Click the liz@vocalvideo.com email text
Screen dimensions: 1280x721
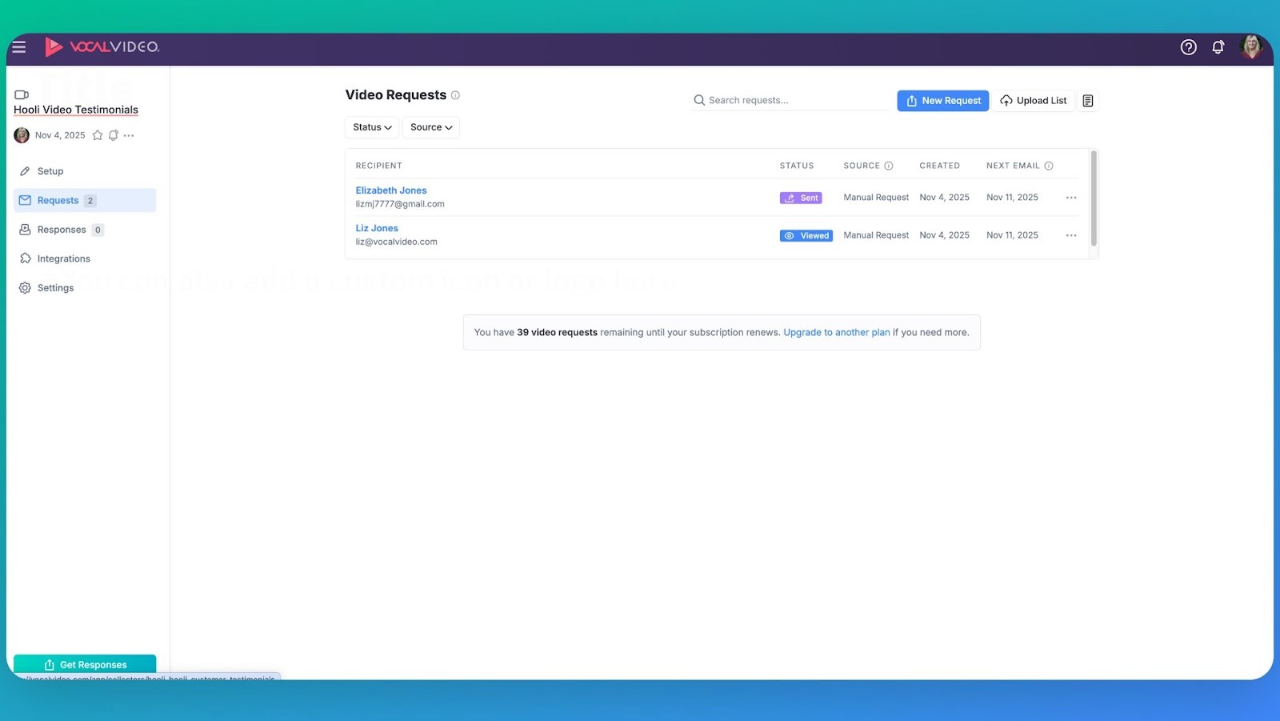coord(397,242)
